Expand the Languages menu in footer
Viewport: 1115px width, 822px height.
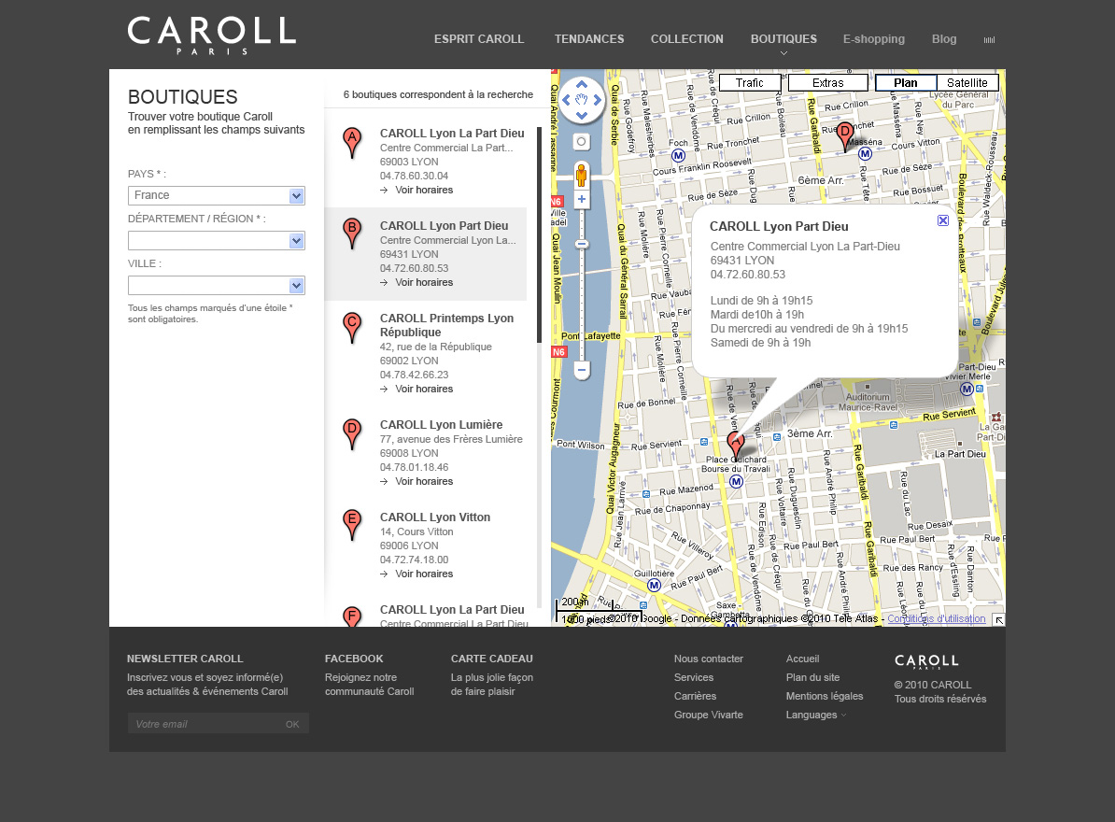pos(815,715)
